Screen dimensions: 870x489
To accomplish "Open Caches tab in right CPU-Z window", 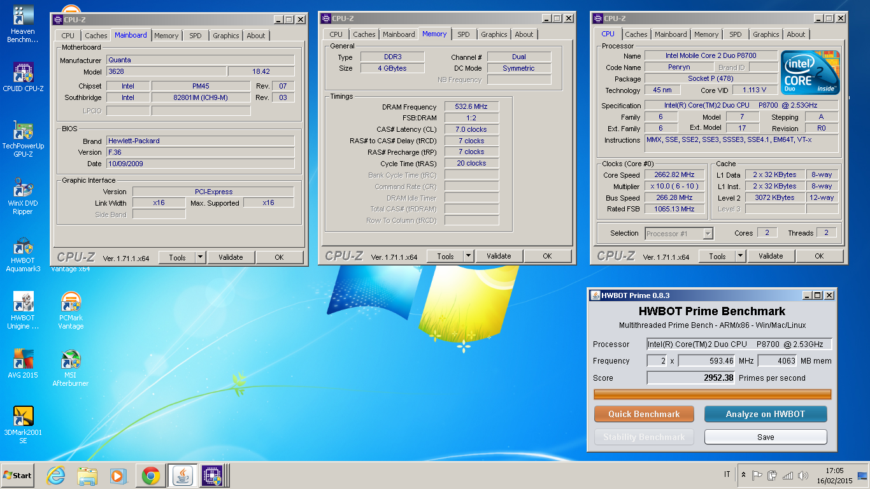I will pos(636,34).
